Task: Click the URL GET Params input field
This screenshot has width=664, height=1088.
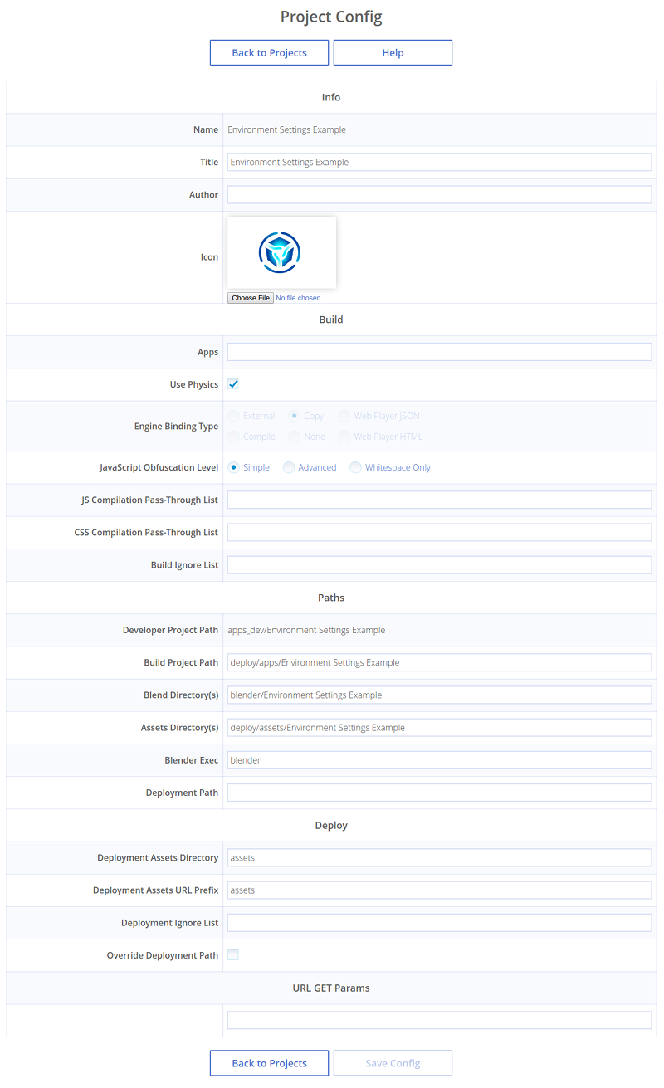Action: tap(439, 1020)
